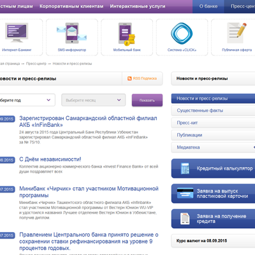255x255 pixels.
Task: Open the Public offer document pencil icon
Action: pos(237,33)
